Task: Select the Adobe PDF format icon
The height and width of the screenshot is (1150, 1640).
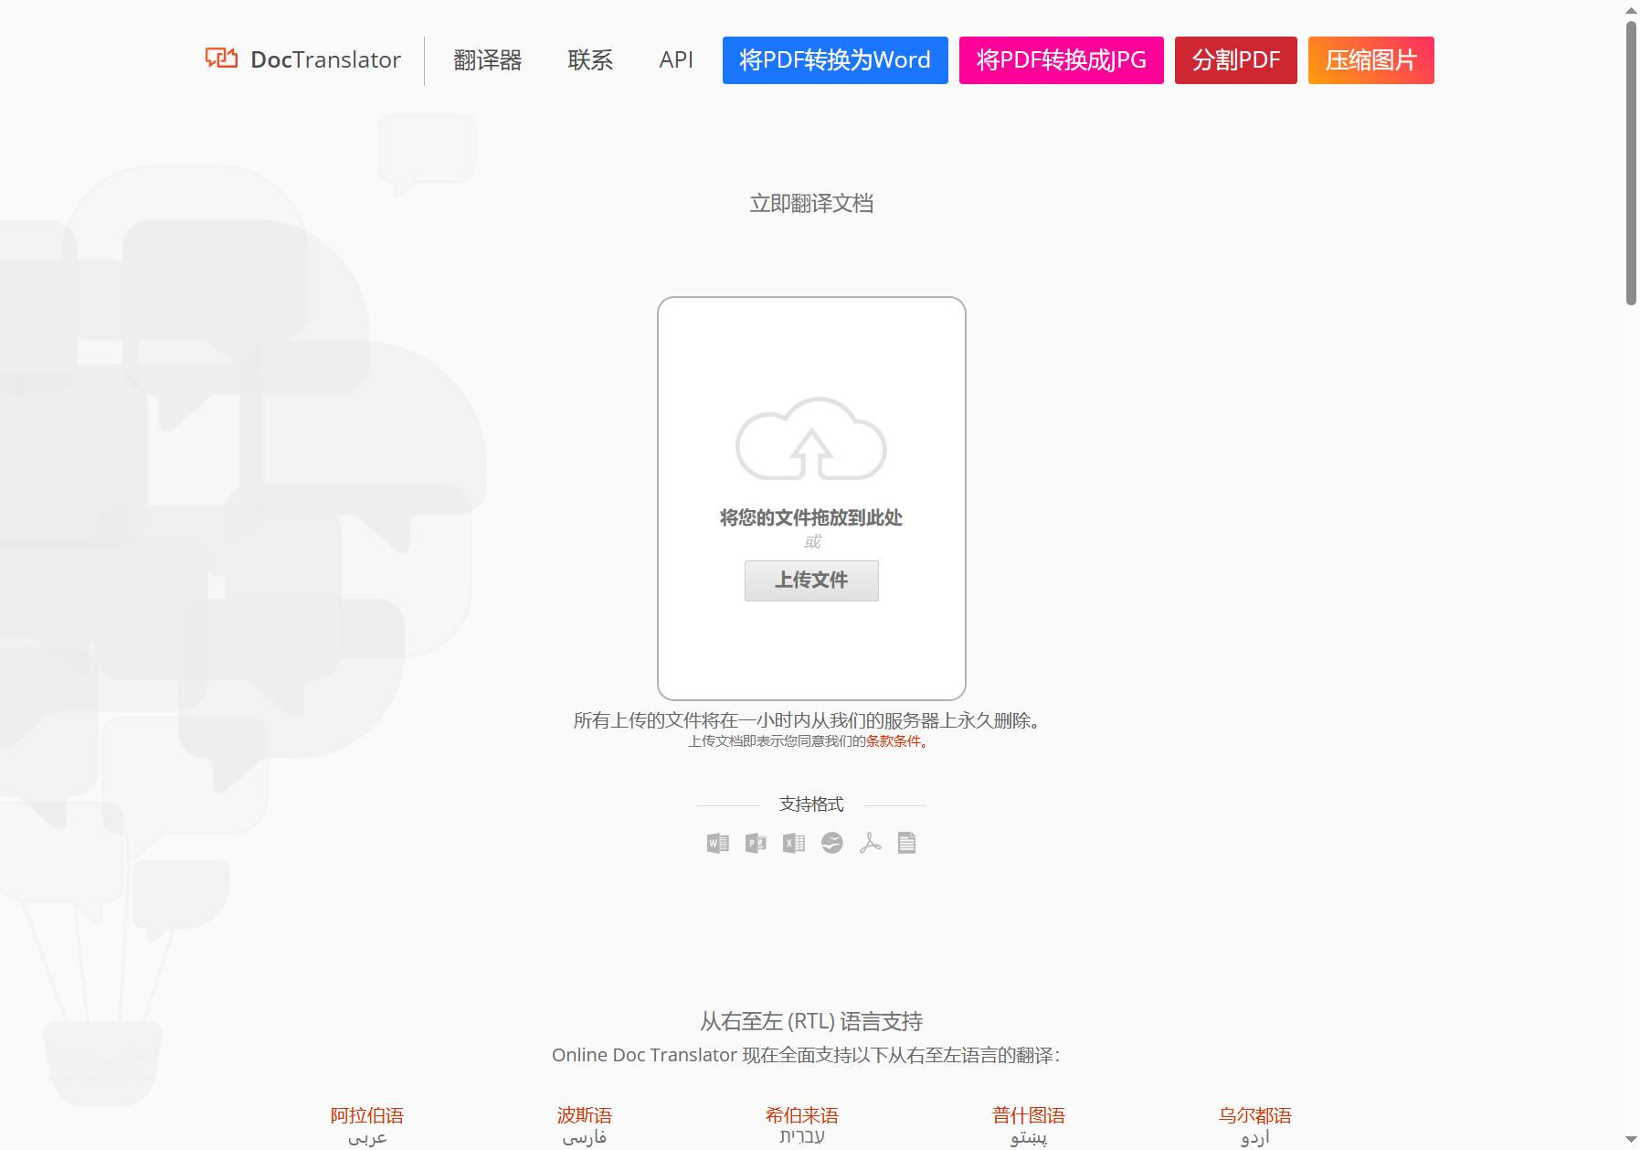Action: (x=870, y=843)
